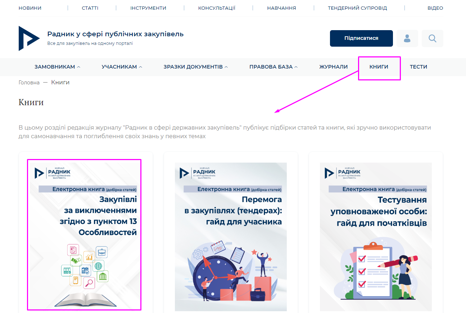Open the Новини top link

coord(30,8)
